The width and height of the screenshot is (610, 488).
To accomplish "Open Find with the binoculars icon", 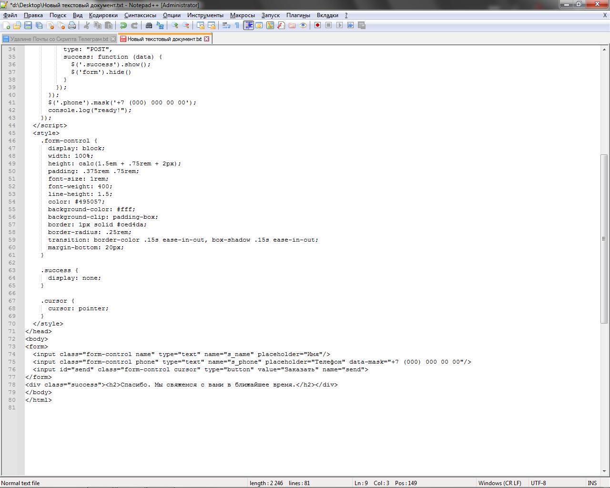I will point(149,25).
